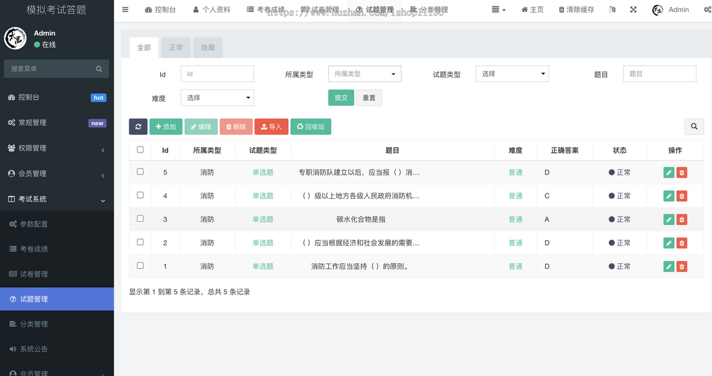The height and width of the screenshot is (376, 712).
Task: Check the checkbox for row Id 2
Action: point(140,242)
